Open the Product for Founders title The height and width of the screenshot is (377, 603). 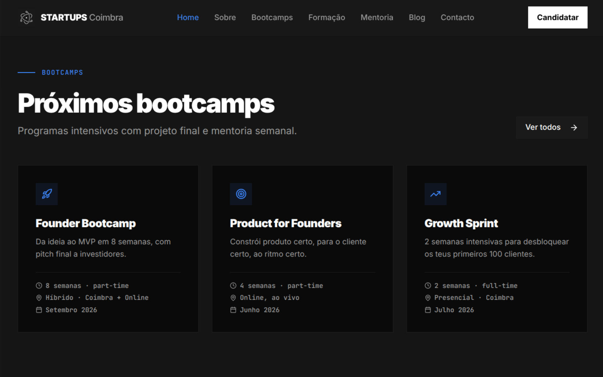[x=285, y=223]
